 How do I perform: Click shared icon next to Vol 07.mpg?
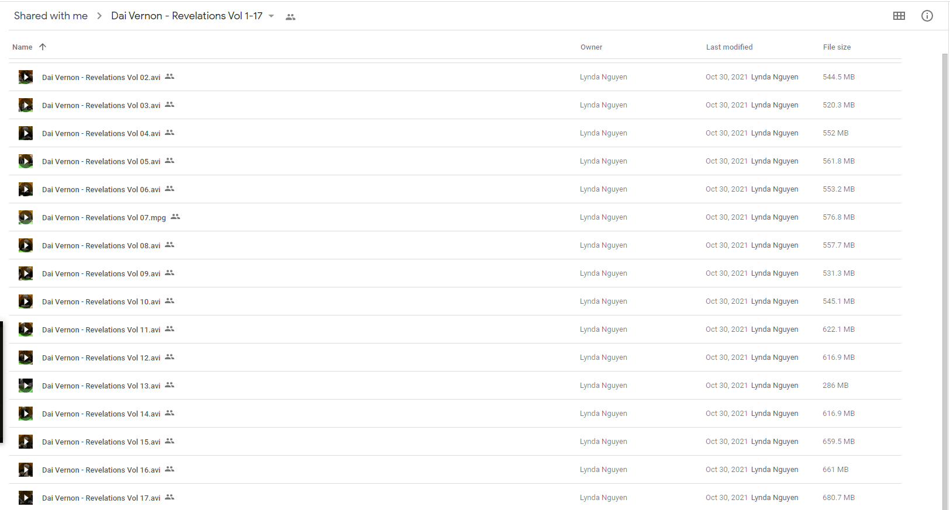(175, 217)
